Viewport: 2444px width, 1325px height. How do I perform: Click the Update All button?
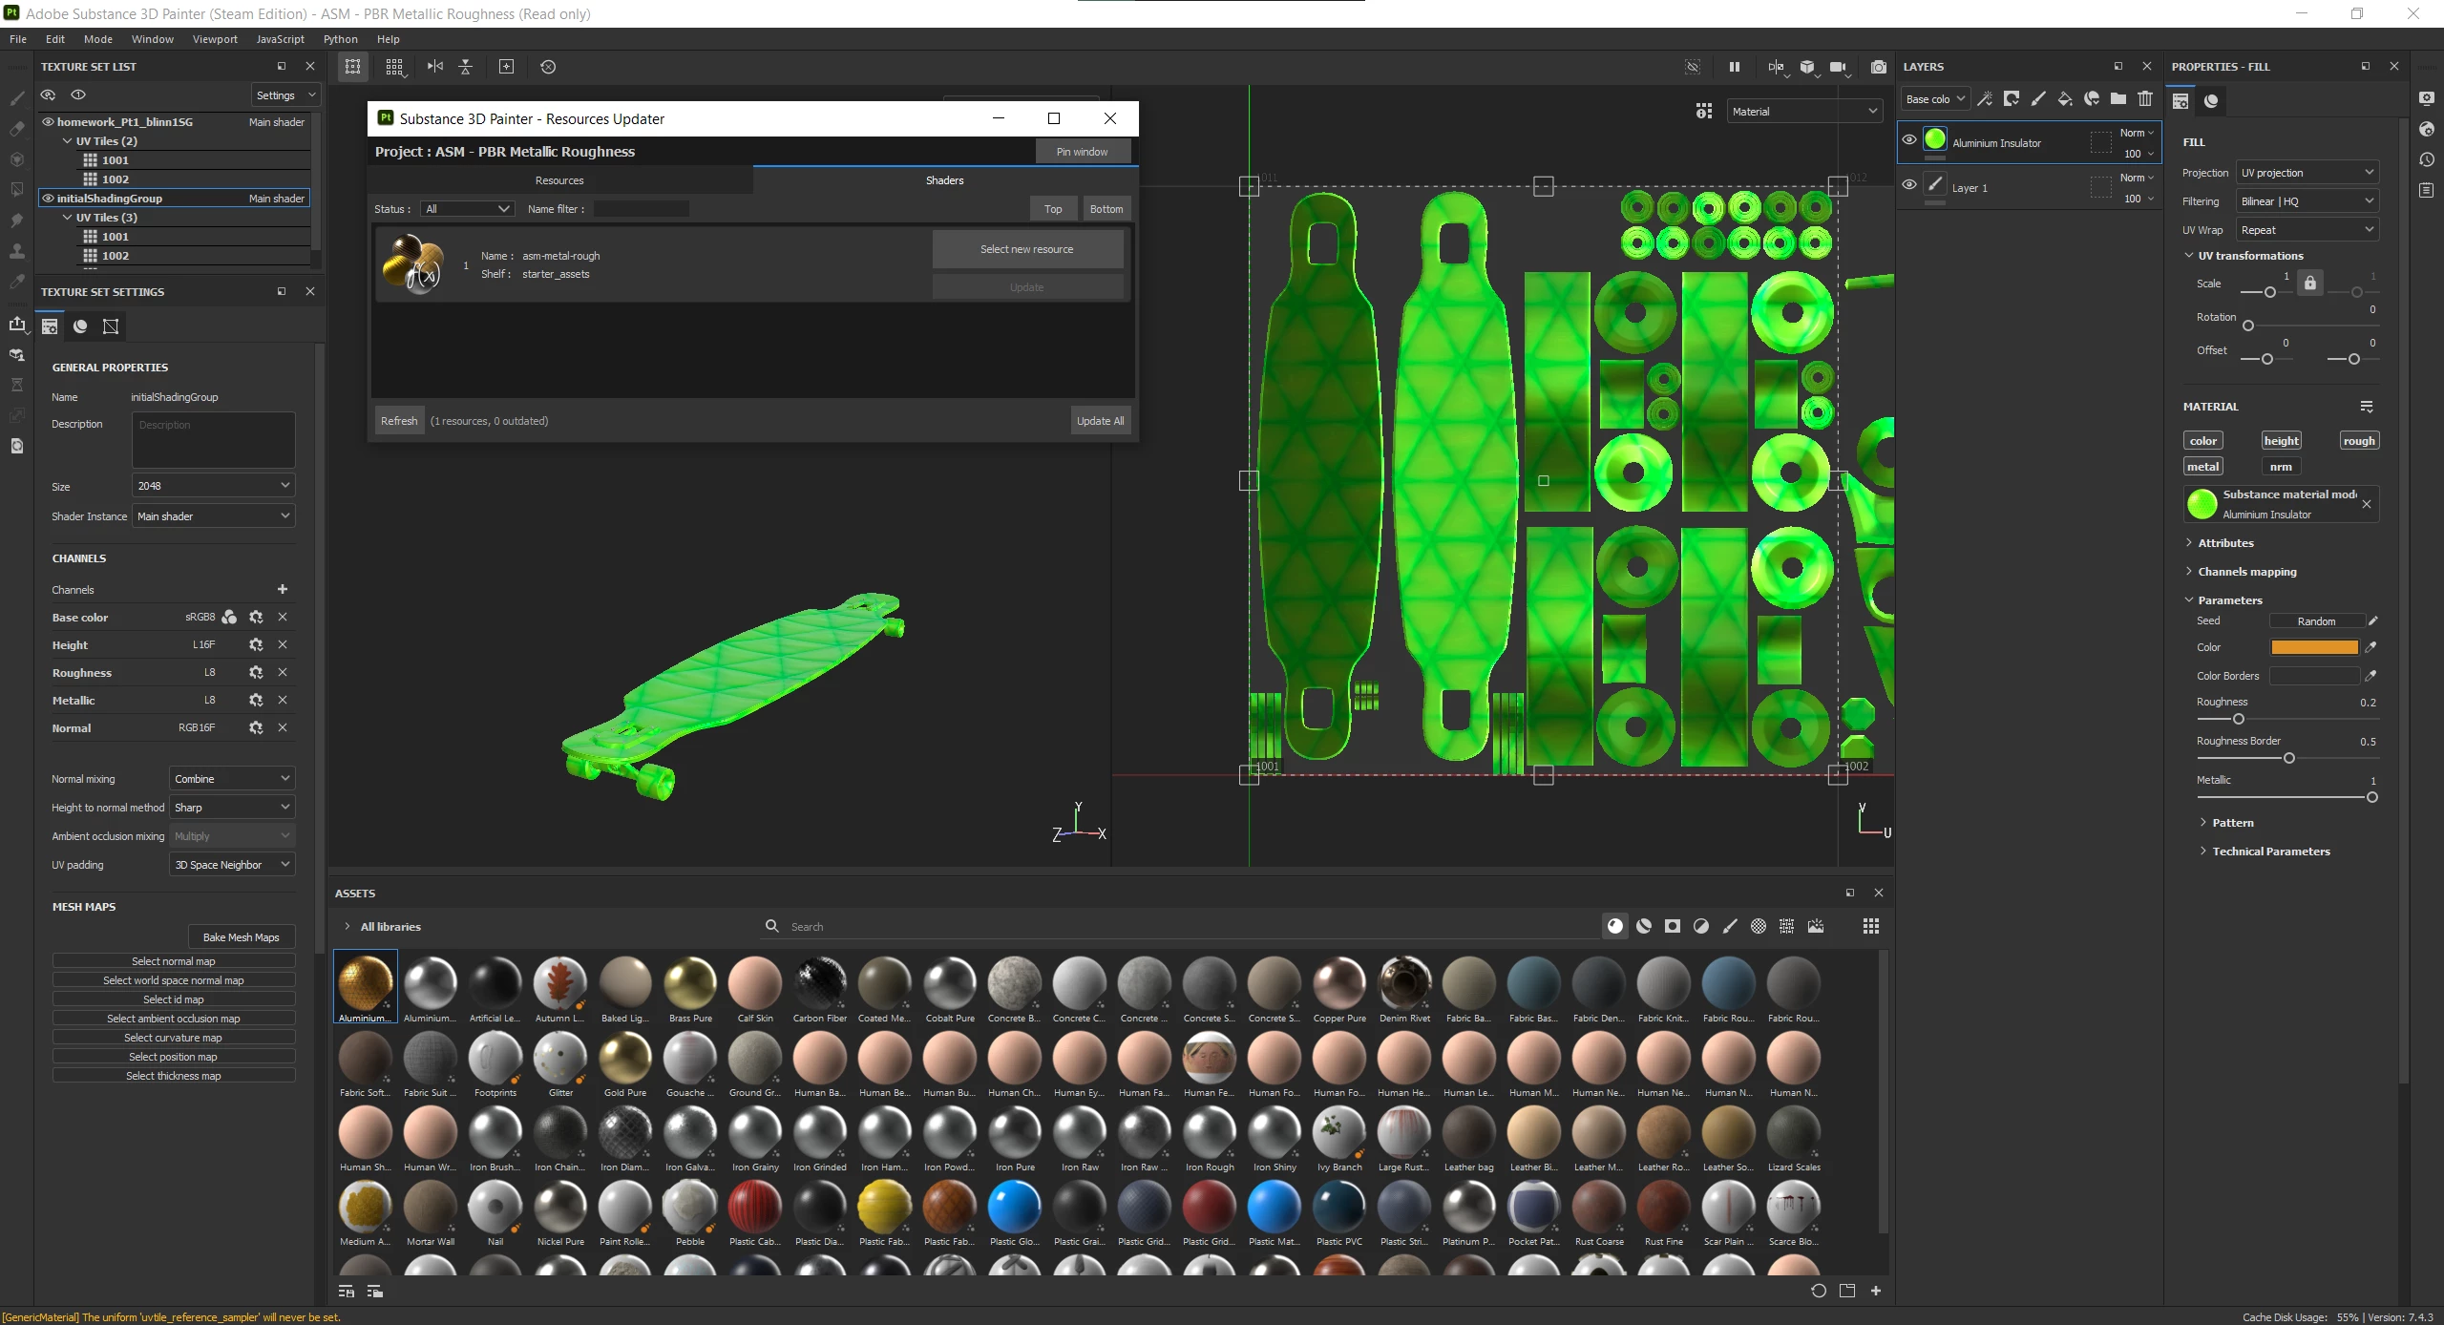1100,421
